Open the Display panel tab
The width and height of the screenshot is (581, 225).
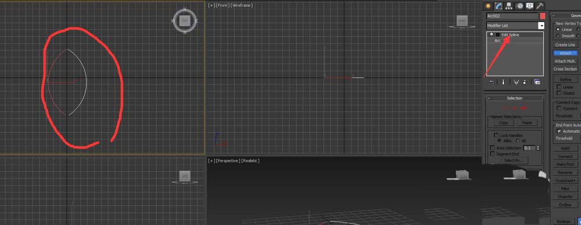(529, 6)
